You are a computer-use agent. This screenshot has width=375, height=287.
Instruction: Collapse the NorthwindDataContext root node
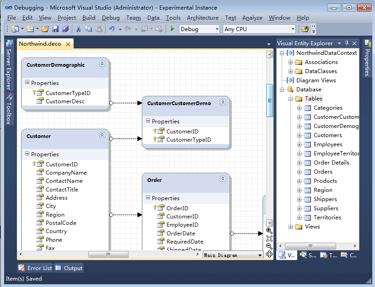coord(282,53)
